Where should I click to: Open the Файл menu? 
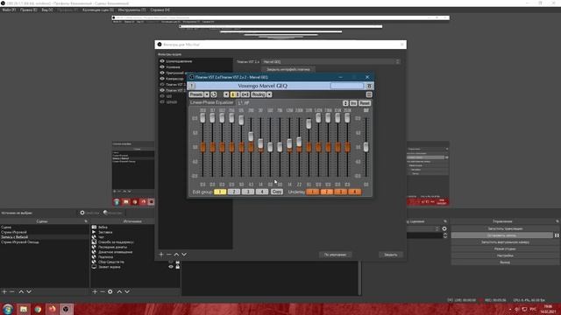9,10
